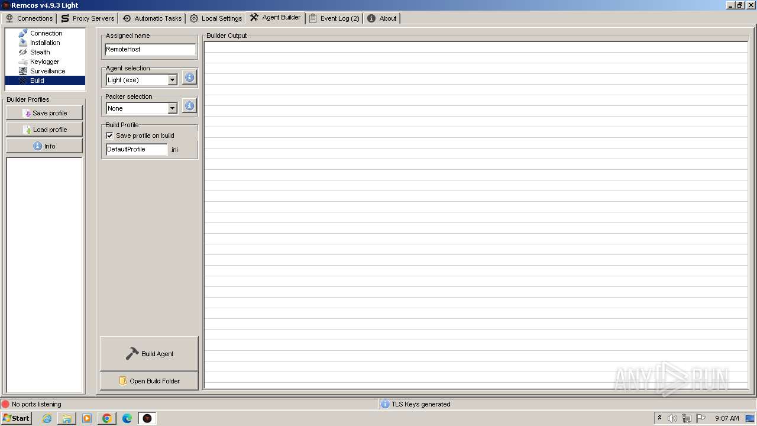Open the media player taskbar icon
Viewport: 757px width, 426px height.
click(87, 418)
